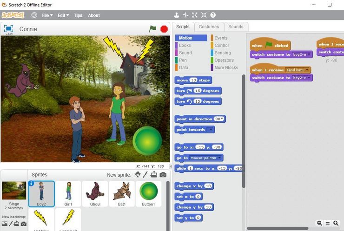Select the Bat1 sprite thumbnail
The image size is (344, 231).
click(122, 194)
